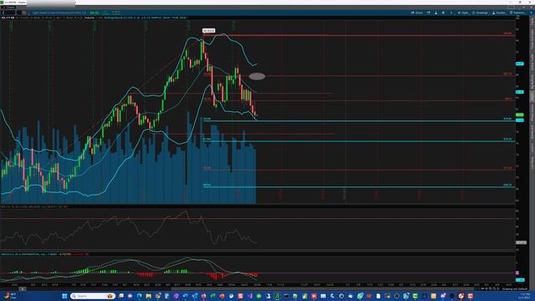Screen dimensions: 535x301
Task: Click the Windows taskbar Search box
Action: tap(93, 296)
